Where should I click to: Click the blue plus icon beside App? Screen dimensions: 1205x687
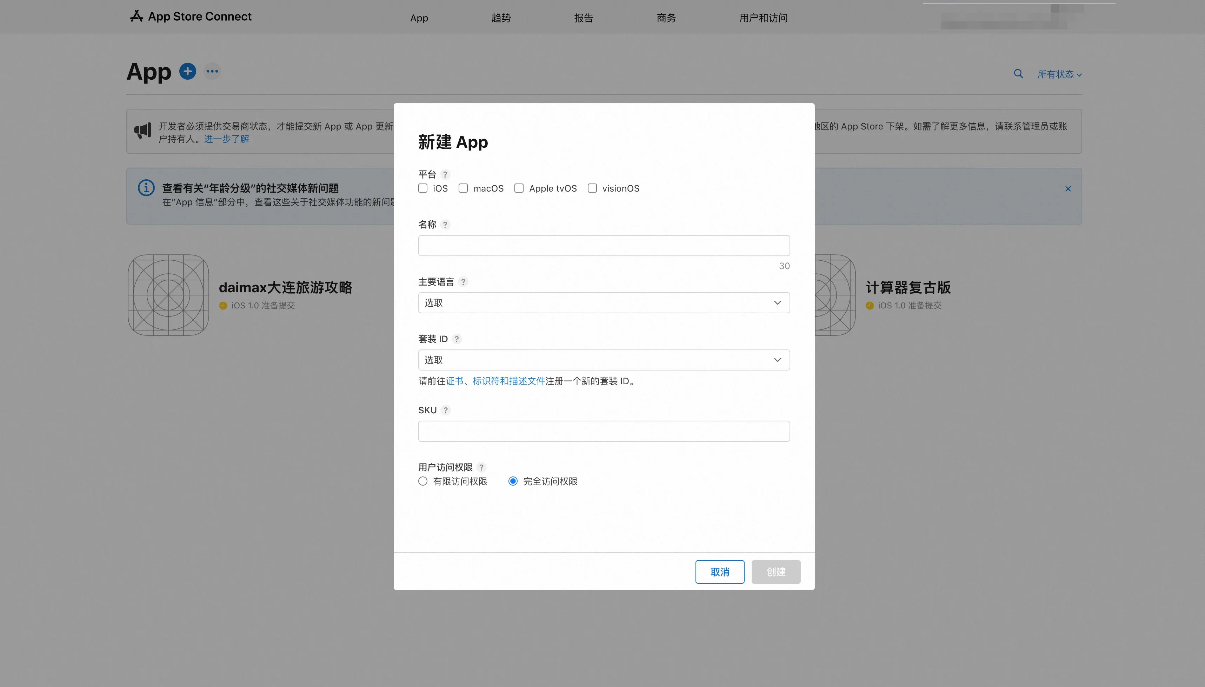188,71
